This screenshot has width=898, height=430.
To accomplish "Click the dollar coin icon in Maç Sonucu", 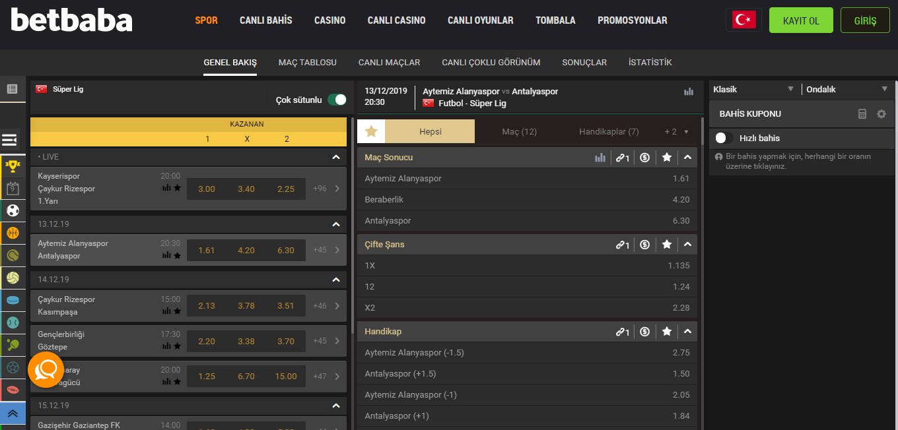I will click(x=645, y=158).
